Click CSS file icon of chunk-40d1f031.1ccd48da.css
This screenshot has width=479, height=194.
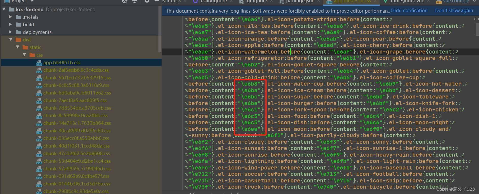click(x=39, y=146)
